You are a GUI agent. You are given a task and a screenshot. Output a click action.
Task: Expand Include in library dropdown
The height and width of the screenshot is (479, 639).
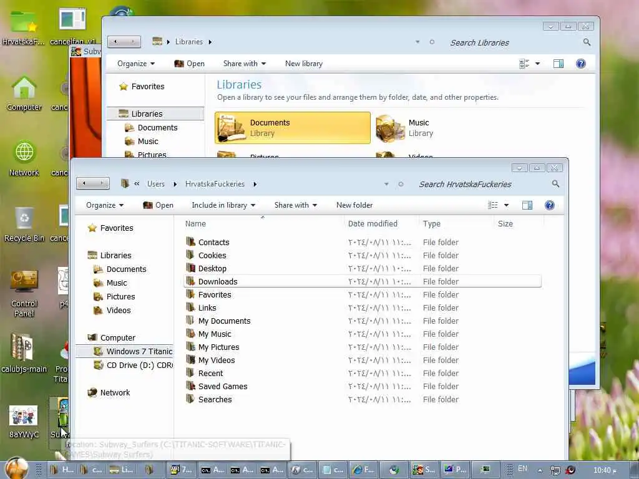pos(224,205)
